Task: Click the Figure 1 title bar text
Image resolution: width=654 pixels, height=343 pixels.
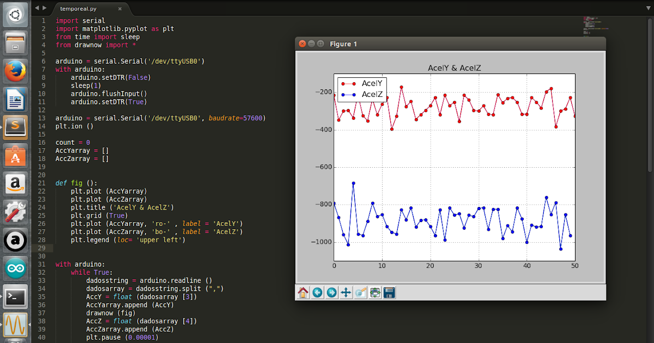Action: coord(343,44)
